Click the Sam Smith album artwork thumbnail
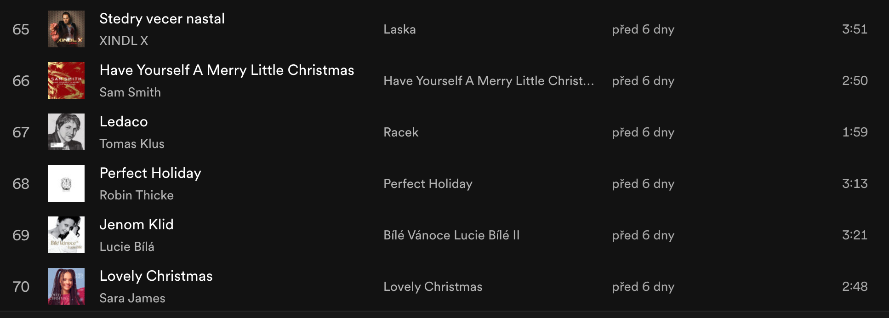The width and height of the screenshot is (889, 318). click(66, 80)
